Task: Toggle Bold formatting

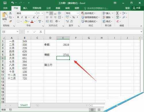Action: pos(18,17)
